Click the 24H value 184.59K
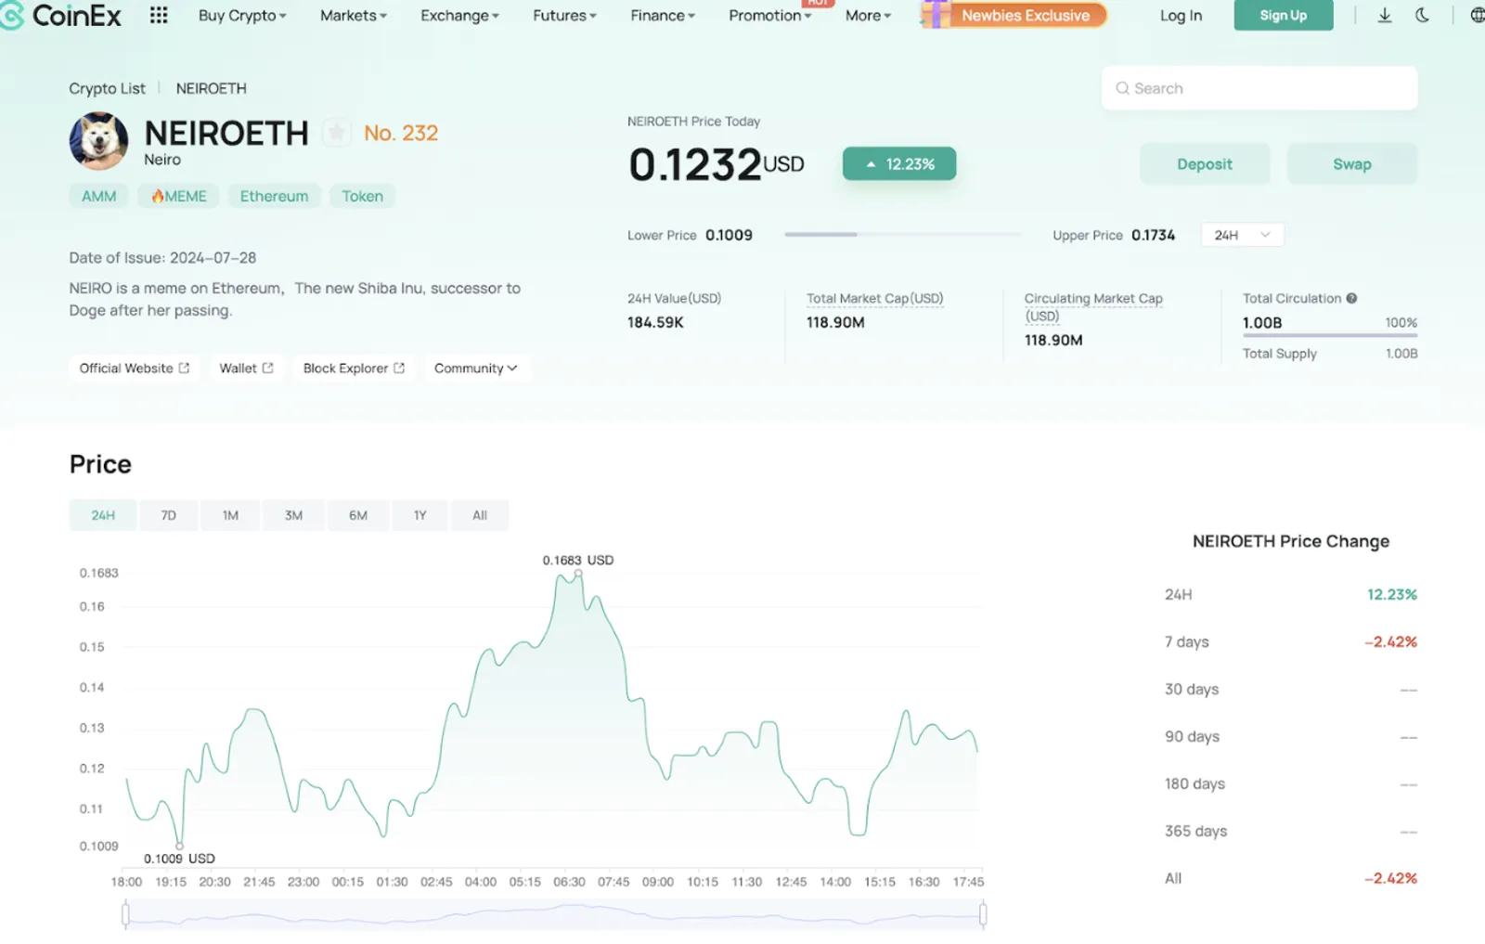Viewport: 1485px width, 944px height. (655, 322)
